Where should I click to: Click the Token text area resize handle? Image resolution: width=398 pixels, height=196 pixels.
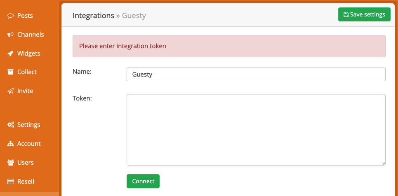tap(383, 163)
